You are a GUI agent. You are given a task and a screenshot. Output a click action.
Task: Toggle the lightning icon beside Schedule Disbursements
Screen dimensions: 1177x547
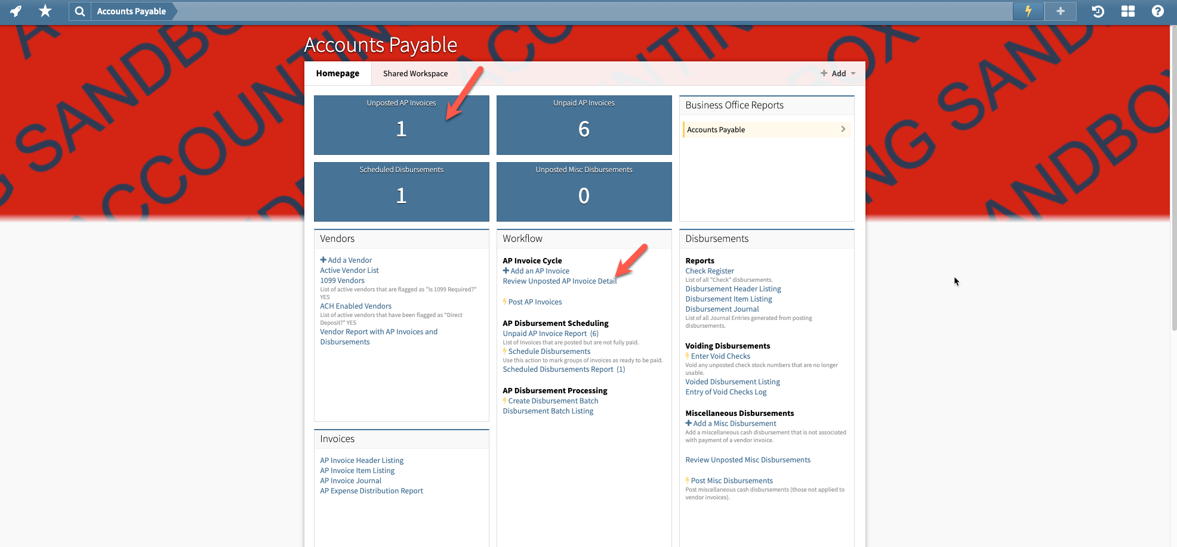[505, 351]
